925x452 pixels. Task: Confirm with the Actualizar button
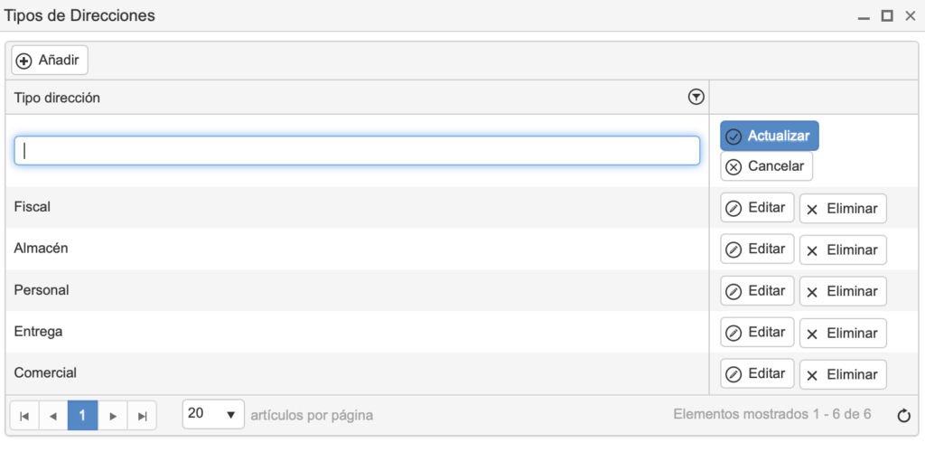coord(770,137)
